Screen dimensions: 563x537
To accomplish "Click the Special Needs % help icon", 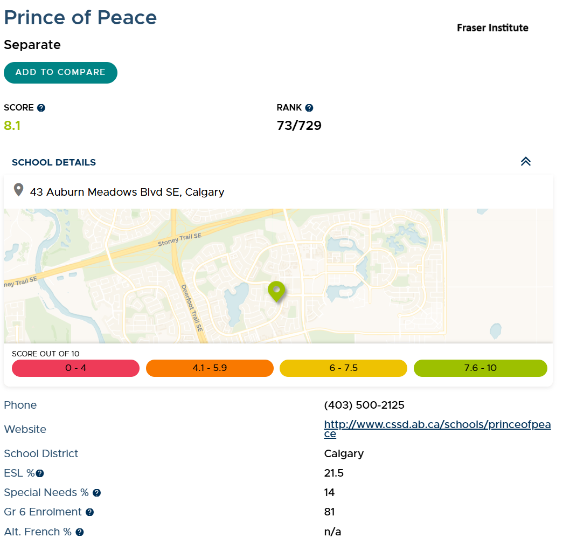I will coord(96,493).
